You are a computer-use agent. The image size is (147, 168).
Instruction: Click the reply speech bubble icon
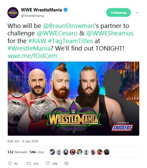(x=10, y=163)
